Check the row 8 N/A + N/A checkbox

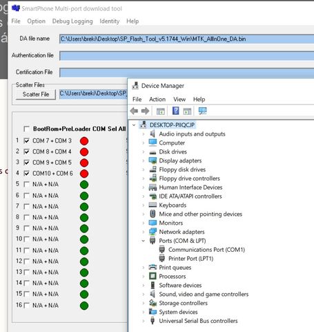[26, 217]
